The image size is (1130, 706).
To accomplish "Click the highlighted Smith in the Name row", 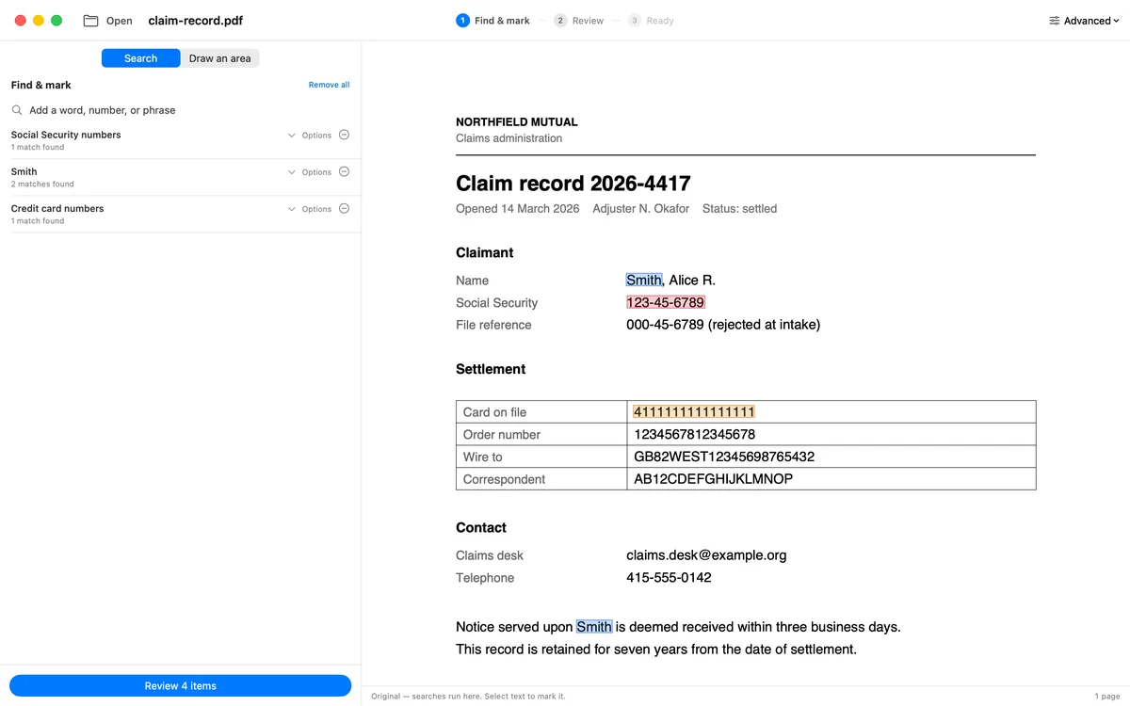I will pyautogui.click(x=644, y=280).
